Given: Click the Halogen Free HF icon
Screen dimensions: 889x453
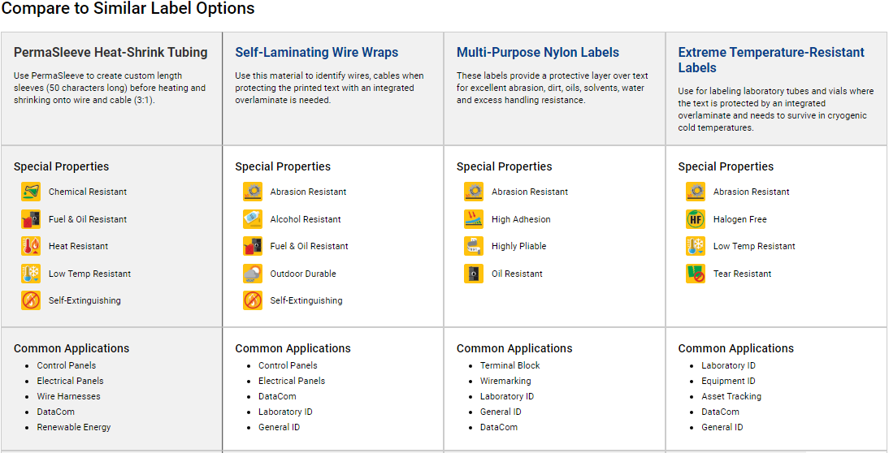Looking at the screenshot, I should tap(696, 219).
